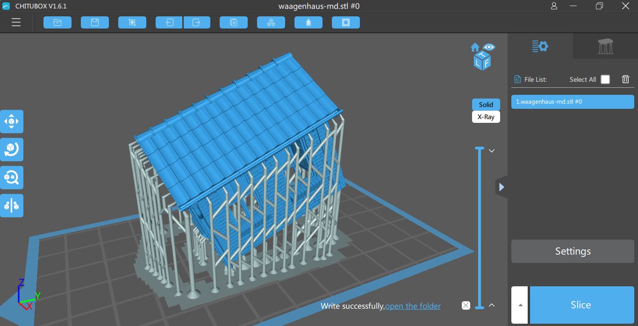
Task: Select the Mirror tool on left sidebar
Action: (12, 206)
